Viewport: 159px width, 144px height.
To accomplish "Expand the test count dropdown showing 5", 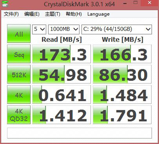I will [x=39, y=29].
